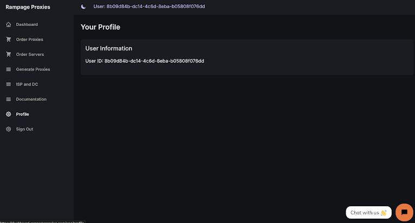This screenshot has width=415, height=223.
Task: Open Generate Proxies section
Action: (33, 69)
